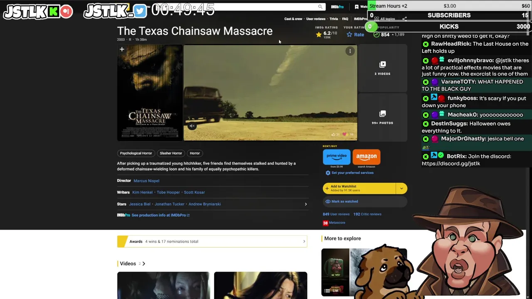Click the red live icon in overlay
This screenshot has height=299, width=532.
point(66,12)
